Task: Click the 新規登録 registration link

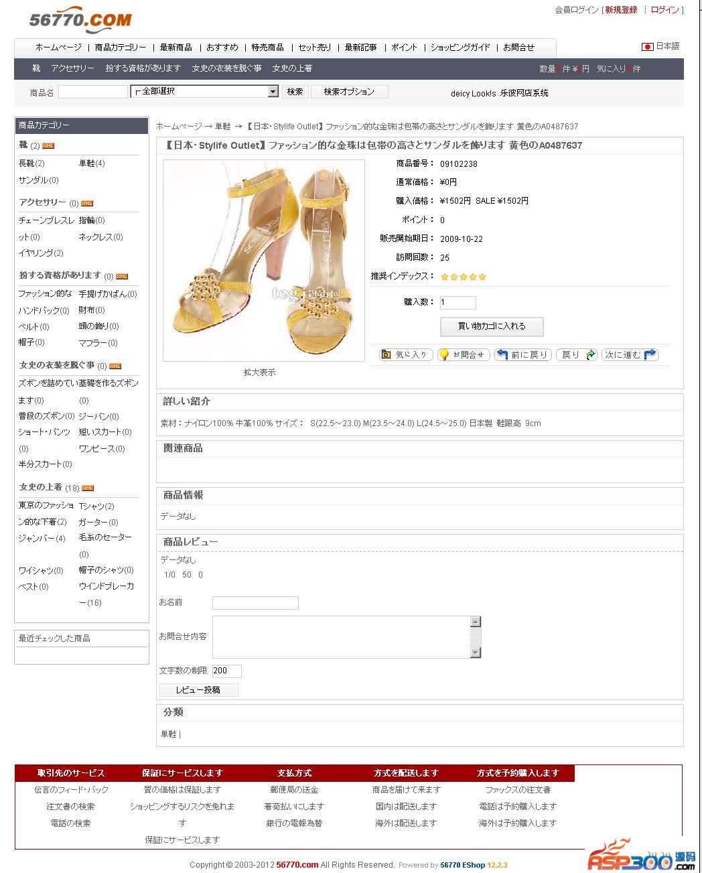Action: [x=621, y=10]
